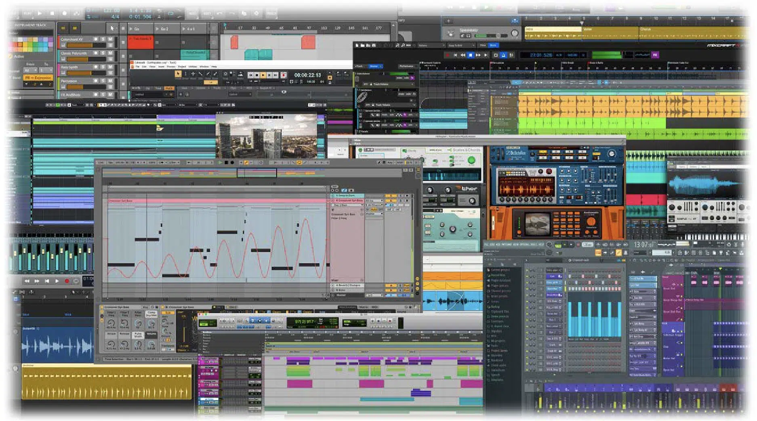Click the red 'Two Roads' clip
This screenshot has height=421, width=757.
point(141,42)
